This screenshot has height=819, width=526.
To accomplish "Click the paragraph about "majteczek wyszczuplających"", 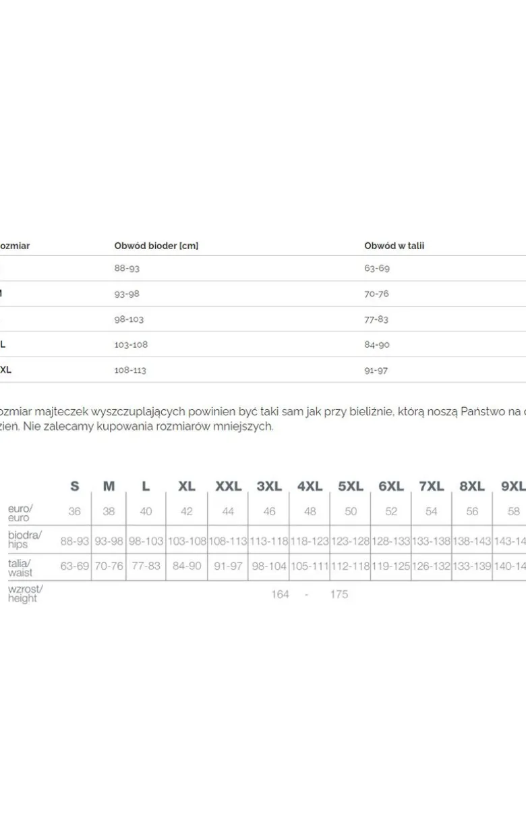I will tap(263, 418).
